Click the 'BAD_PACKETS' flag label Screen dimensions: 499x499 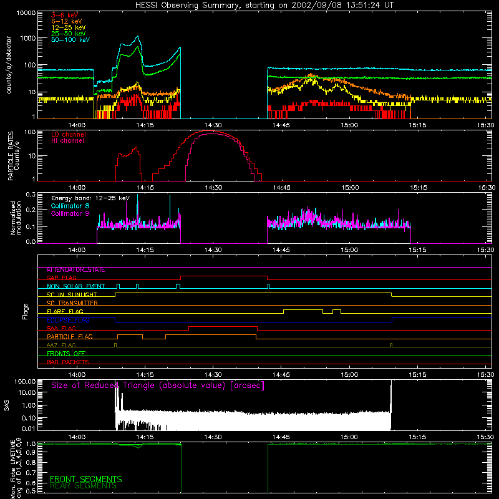[68, 362]
